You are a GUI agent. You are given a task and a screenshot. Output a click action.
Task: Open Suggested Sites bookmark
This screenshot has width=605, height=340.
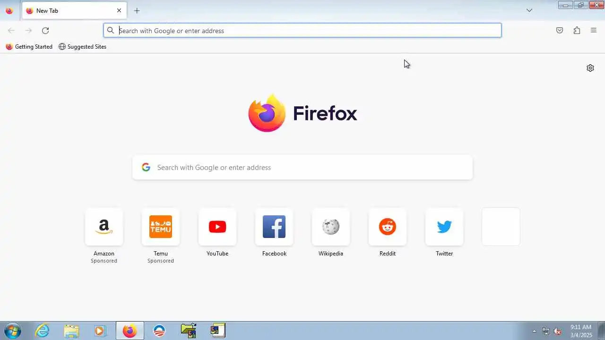click(x=82, y=47)
